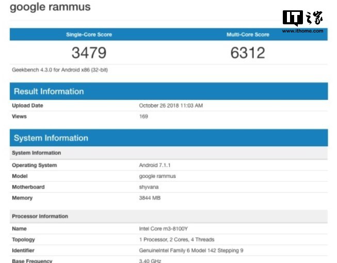The height and width of the screenshot is (263, 337).
Task: Click the Base Frequency label
Action: click(x=32, y=261)
